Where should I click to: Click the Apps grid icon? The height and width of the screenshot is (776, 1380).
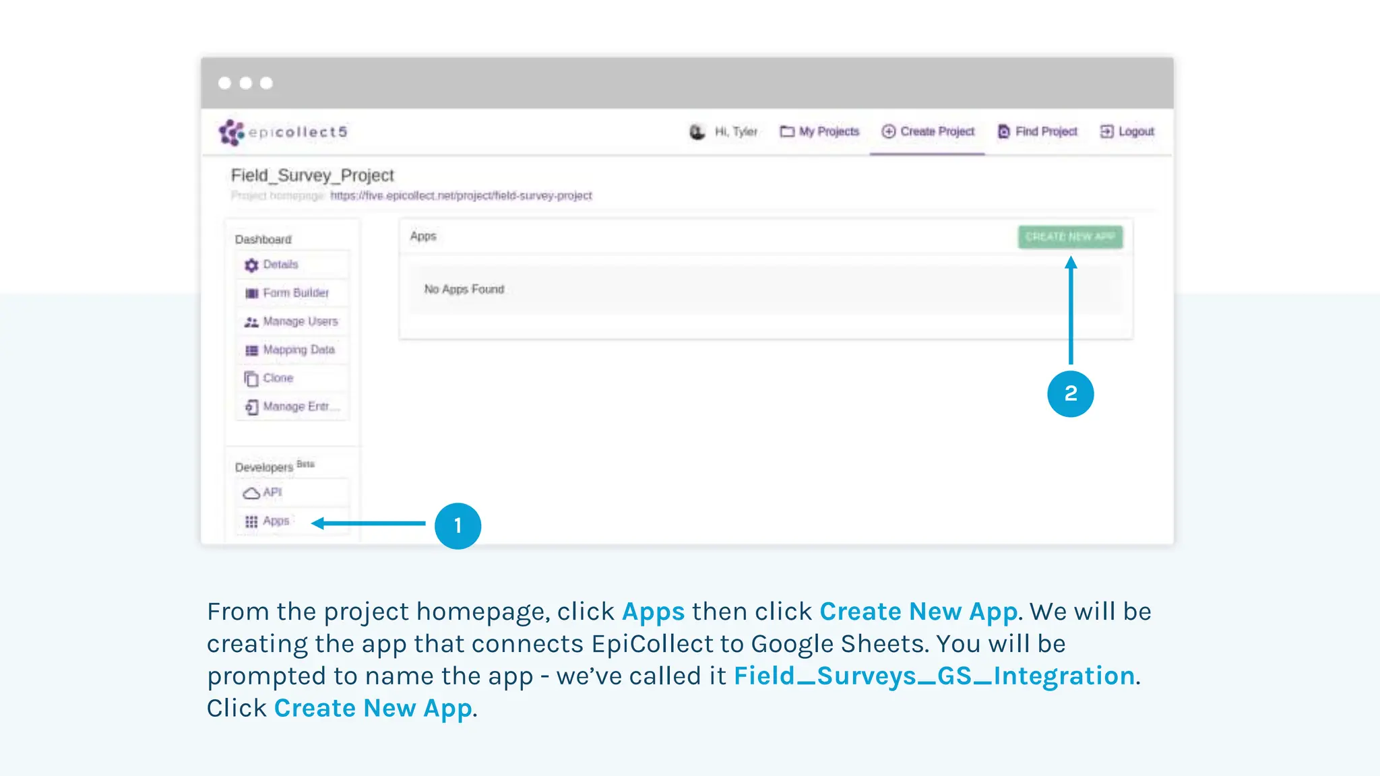[x=251, y=521]
